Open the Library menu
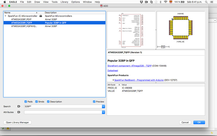 [64, 2]
